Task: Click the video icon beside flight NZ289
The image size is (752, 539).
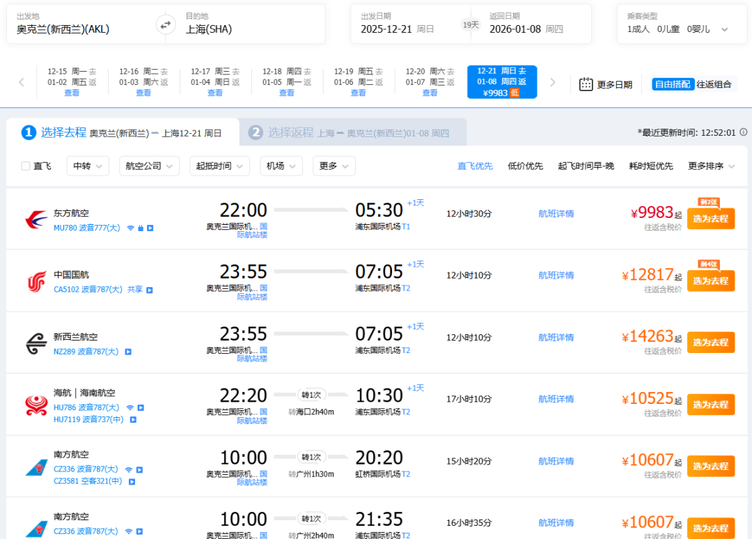Action: [128, 352]
